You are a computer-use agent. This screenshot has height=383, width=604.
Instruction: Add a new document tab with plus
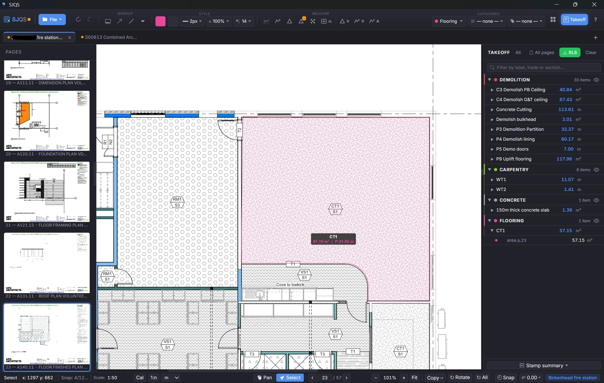(595, 37)
